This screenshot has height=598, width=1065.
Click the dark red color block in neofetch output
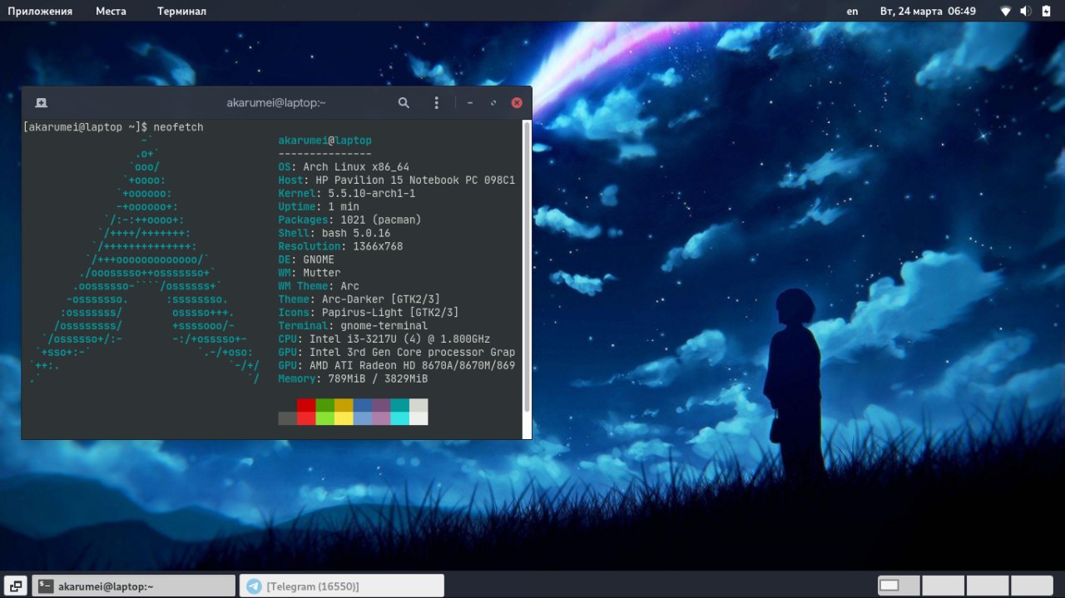306,405
